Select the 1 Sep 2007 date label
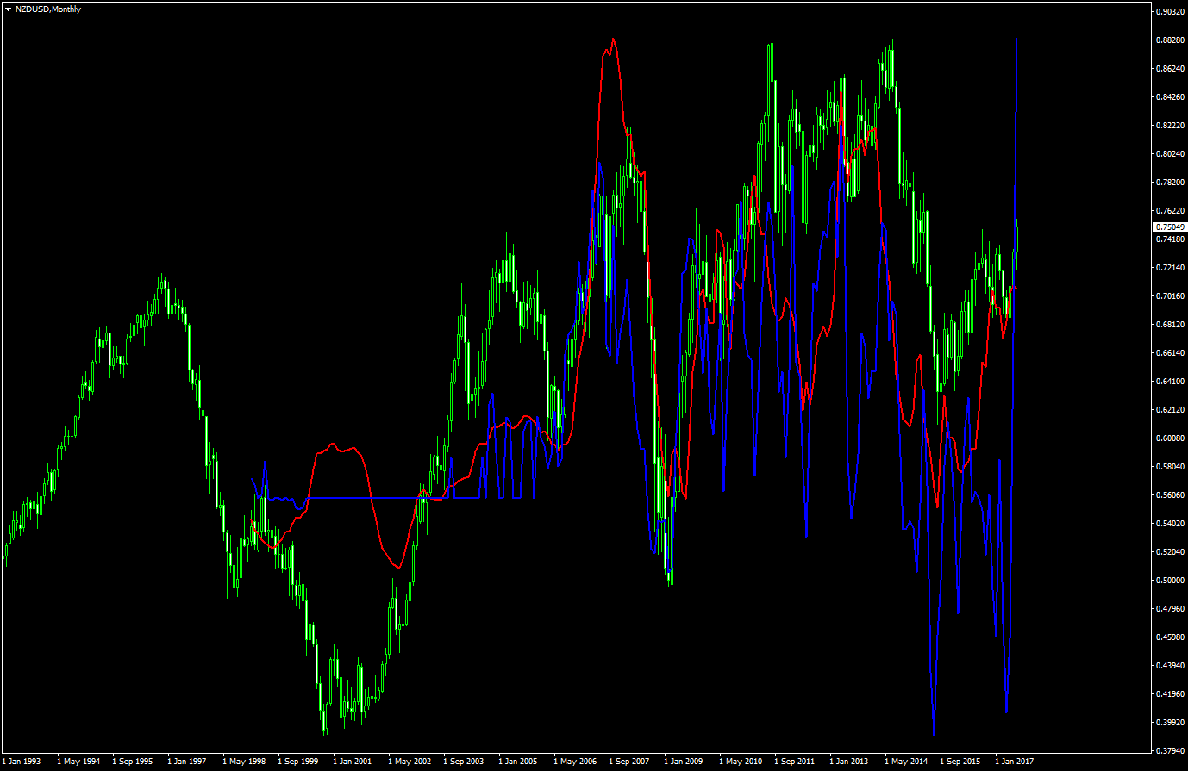Viewport: 1188px width, 771px height. click(x=630, y=762)
